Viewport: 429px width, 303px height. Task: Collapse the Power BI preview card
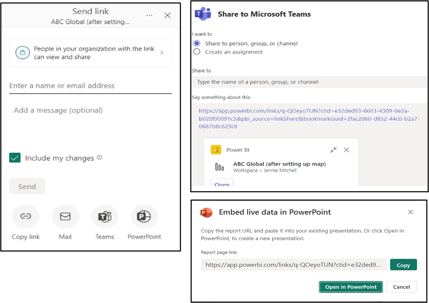(x=333, y=150)
